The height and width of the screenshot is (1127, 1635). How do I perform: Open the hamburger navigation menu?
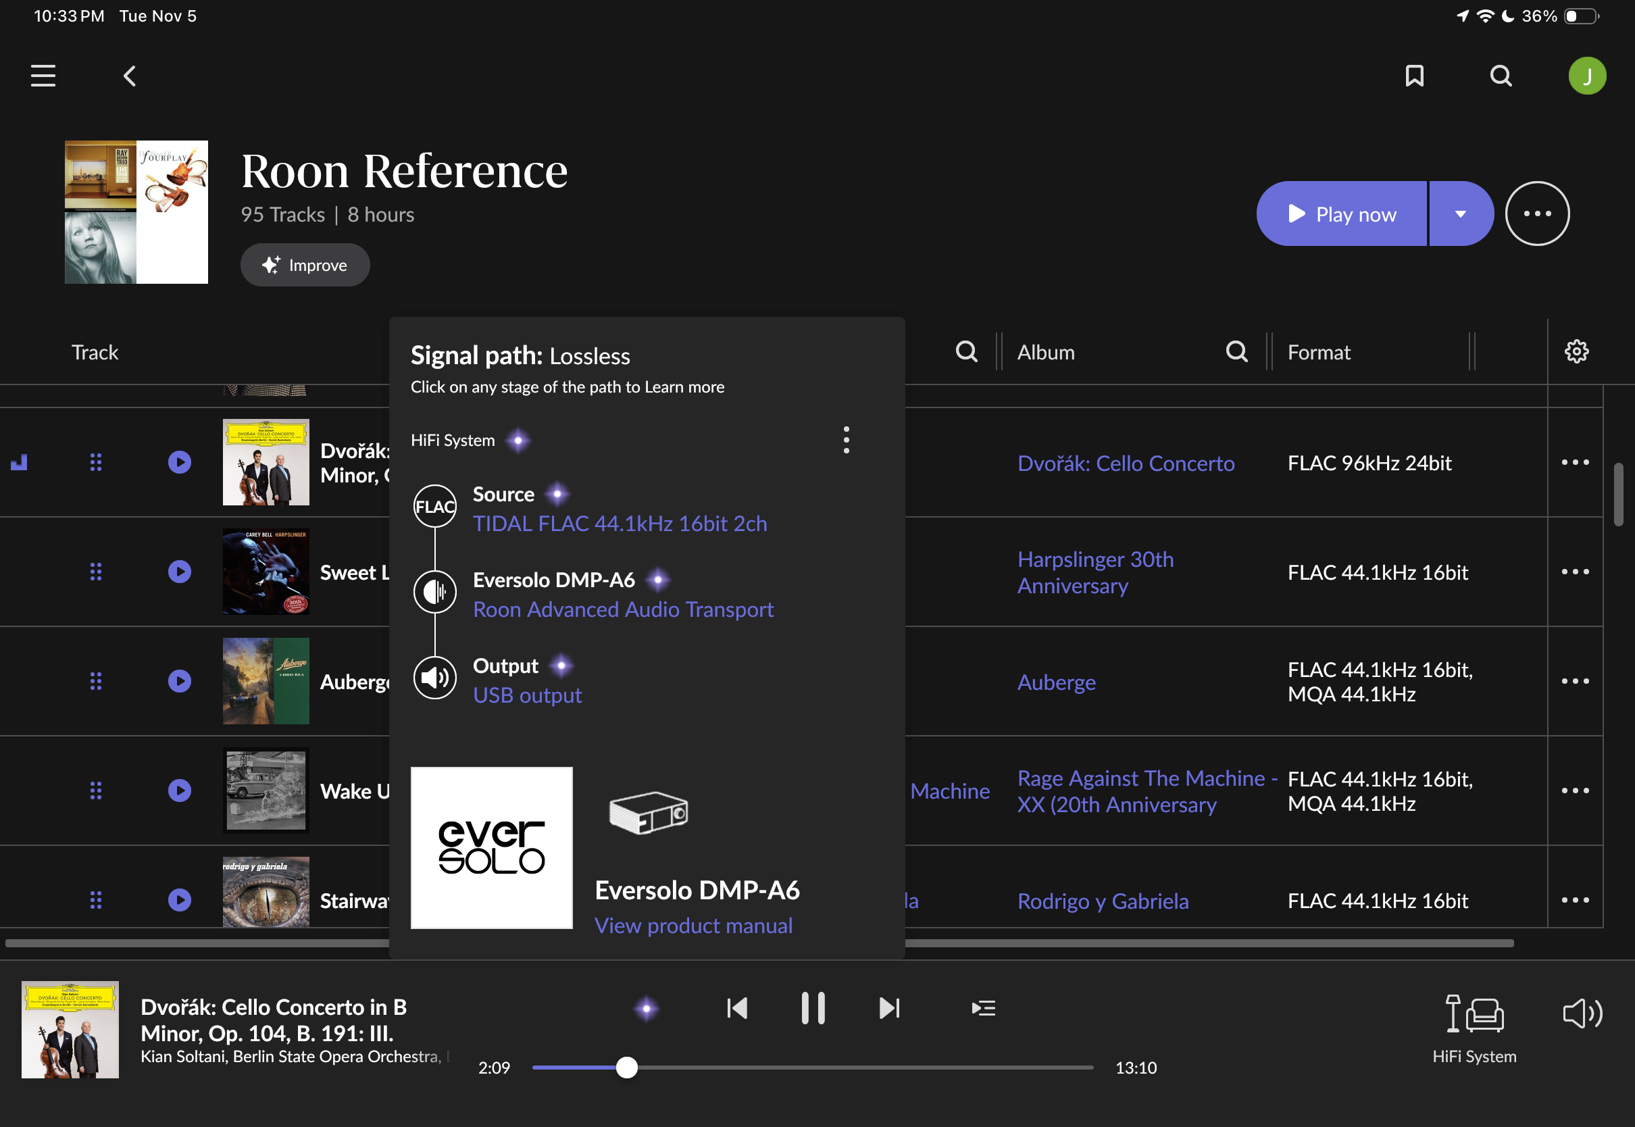click(43, 76)
